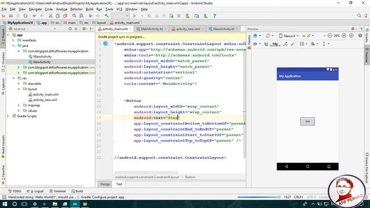Open the Build tool window button
The height and width of the screenshot is (208, 370).
point(77,191)
